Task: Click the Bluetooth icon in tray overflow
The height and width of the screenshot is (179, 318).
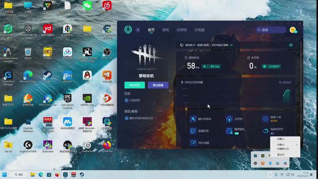Action: 270,163
